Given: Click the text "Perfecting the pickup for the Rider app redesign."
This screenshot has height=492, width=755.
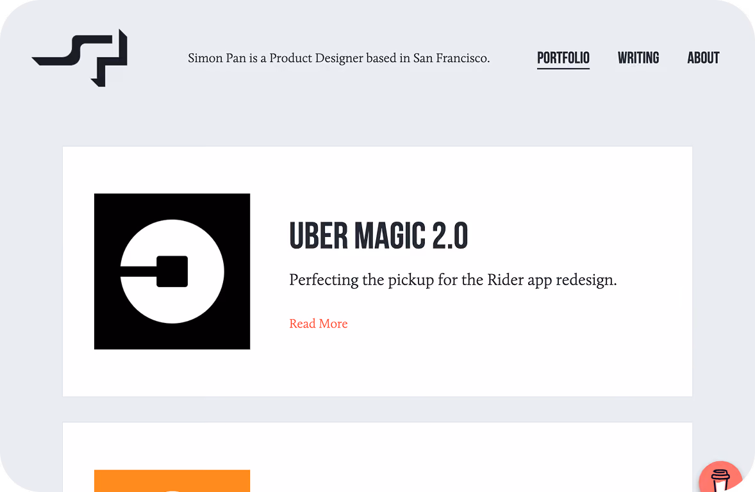Looking at the screenshot, I should coord(452,280).
